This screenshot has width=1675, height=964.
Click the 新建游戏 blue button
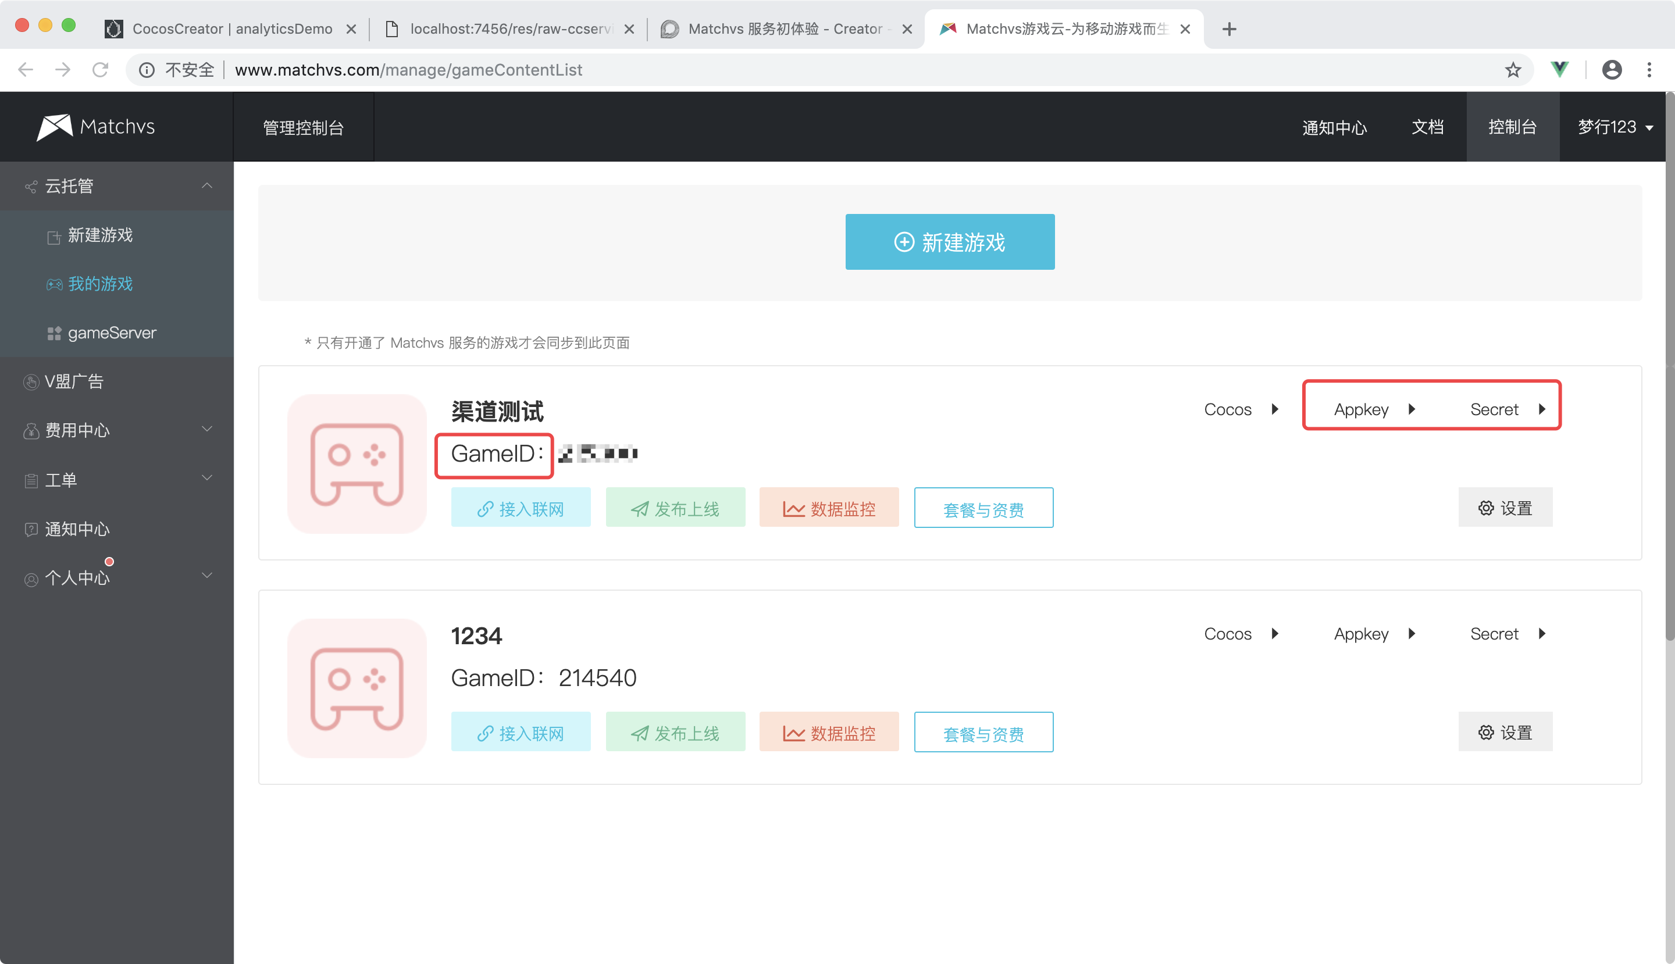[x=949, y=242]
